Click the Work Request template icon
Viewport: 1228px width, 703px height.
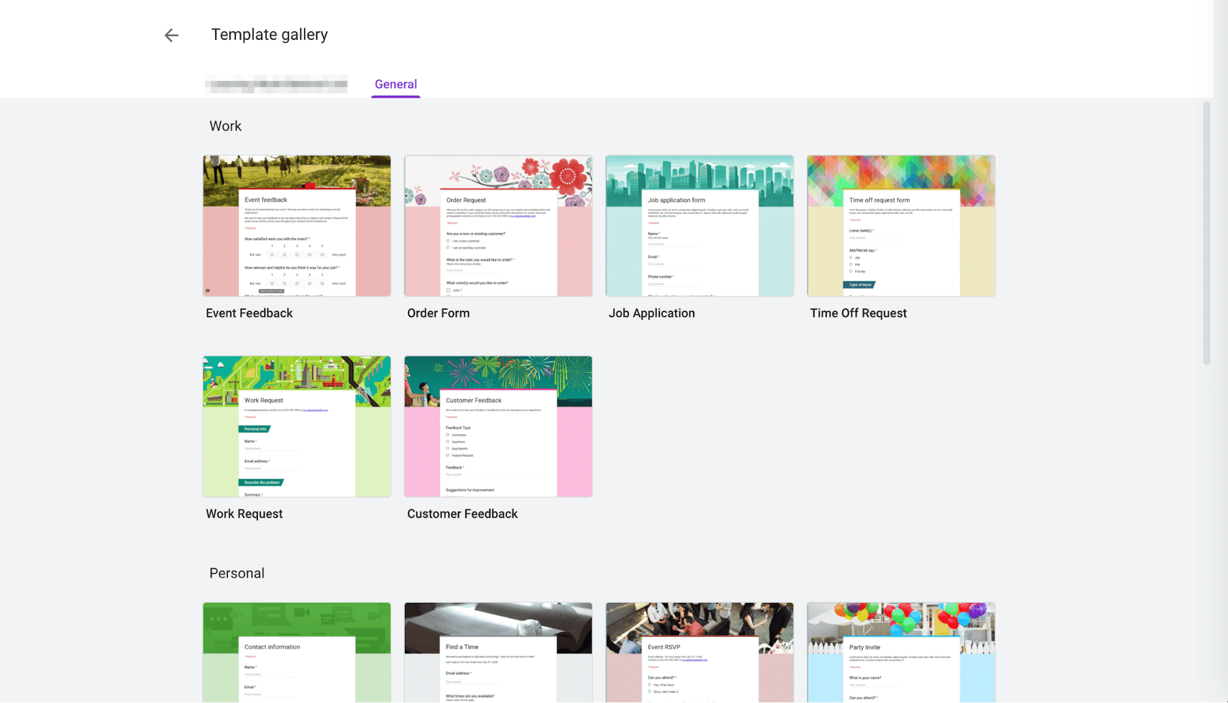(296, 426)
